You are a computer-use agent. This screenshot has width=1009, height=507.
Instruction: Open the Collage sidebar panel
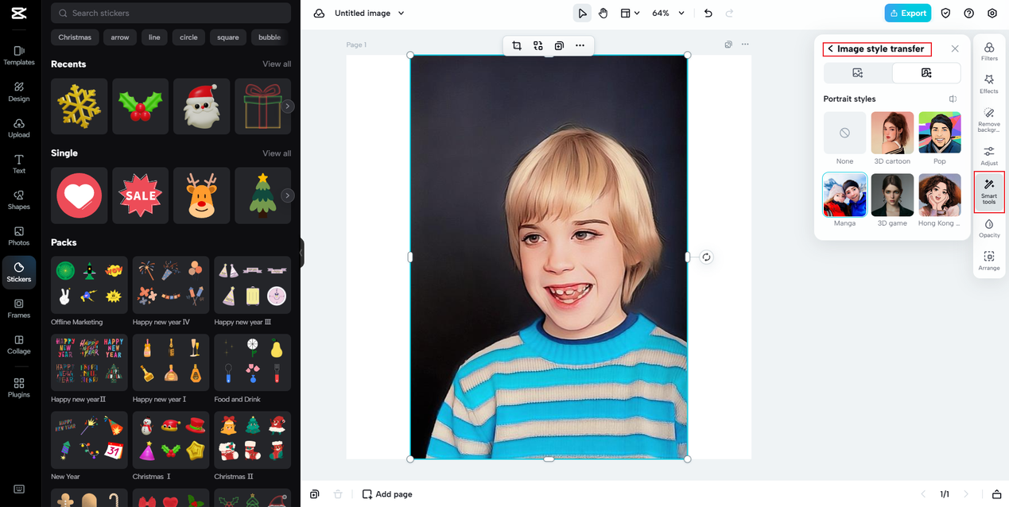19,344
